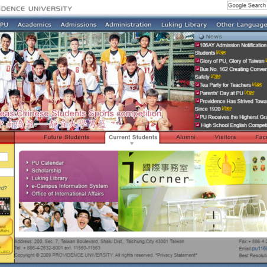
Task: Open the Academics menu
Action: coord(34,25)
